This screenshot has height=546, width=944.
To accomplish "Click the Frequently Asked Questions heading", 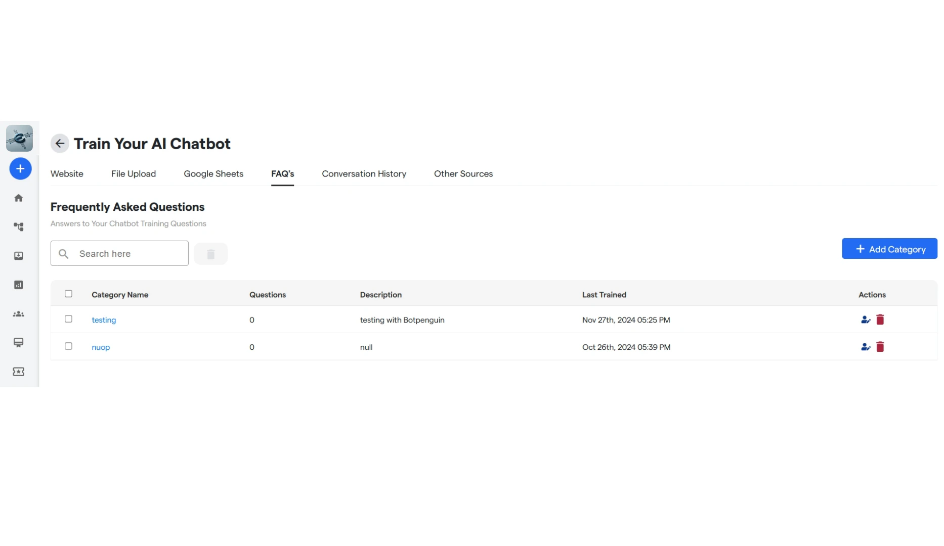I will [127, 207].
